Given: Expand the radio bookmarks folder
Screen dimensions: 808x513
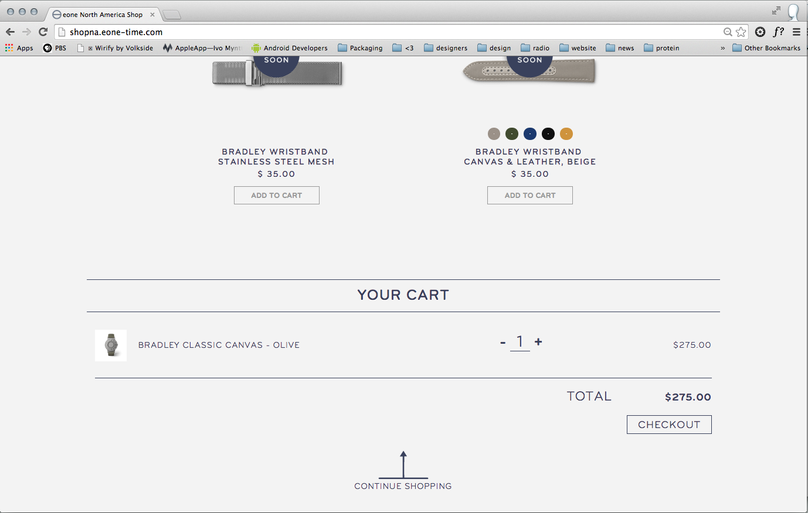Looking at the screenshot, I should [535, 48].
